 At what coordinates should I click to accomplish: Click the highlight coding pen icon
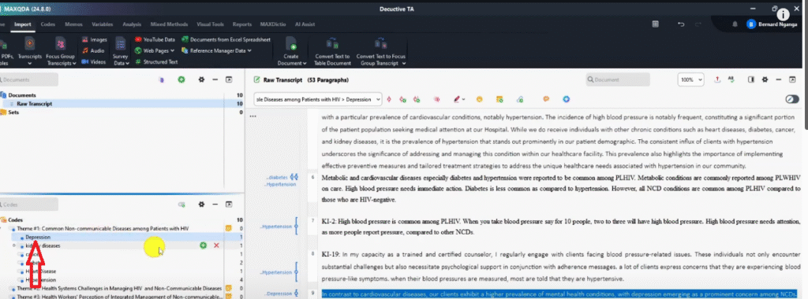point(457,98)
